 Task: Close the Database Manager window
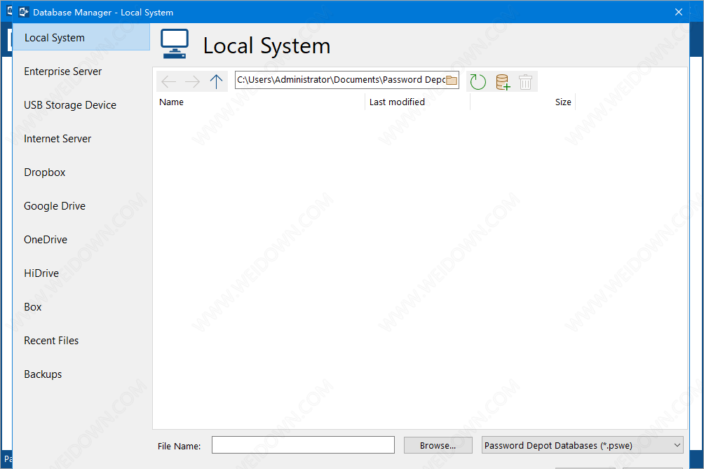click(x=678, y=12)
